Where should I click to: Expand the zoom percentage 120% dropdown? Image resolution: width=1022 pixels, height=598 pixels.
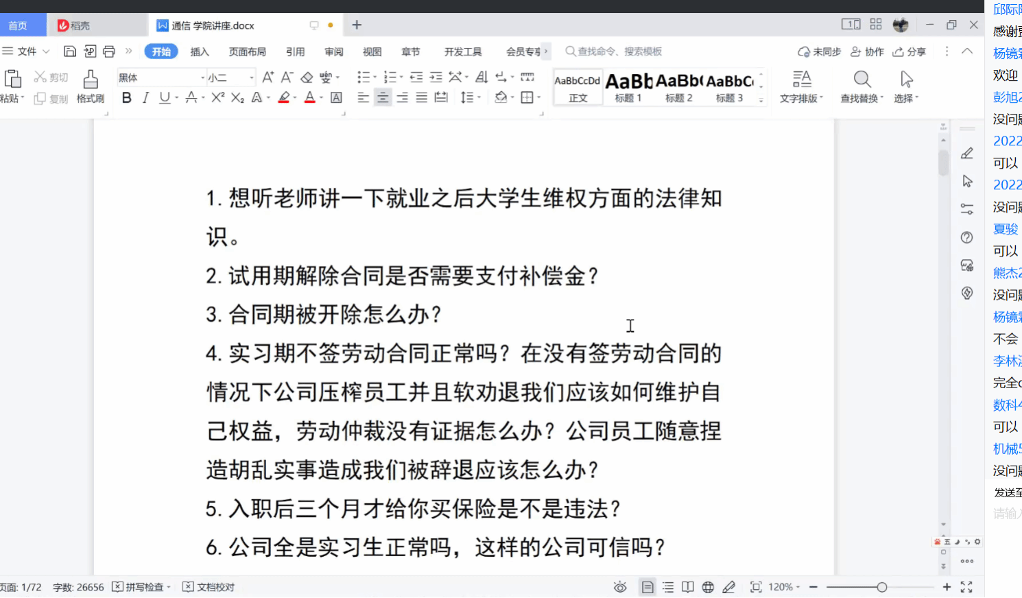tap(784, 587)
